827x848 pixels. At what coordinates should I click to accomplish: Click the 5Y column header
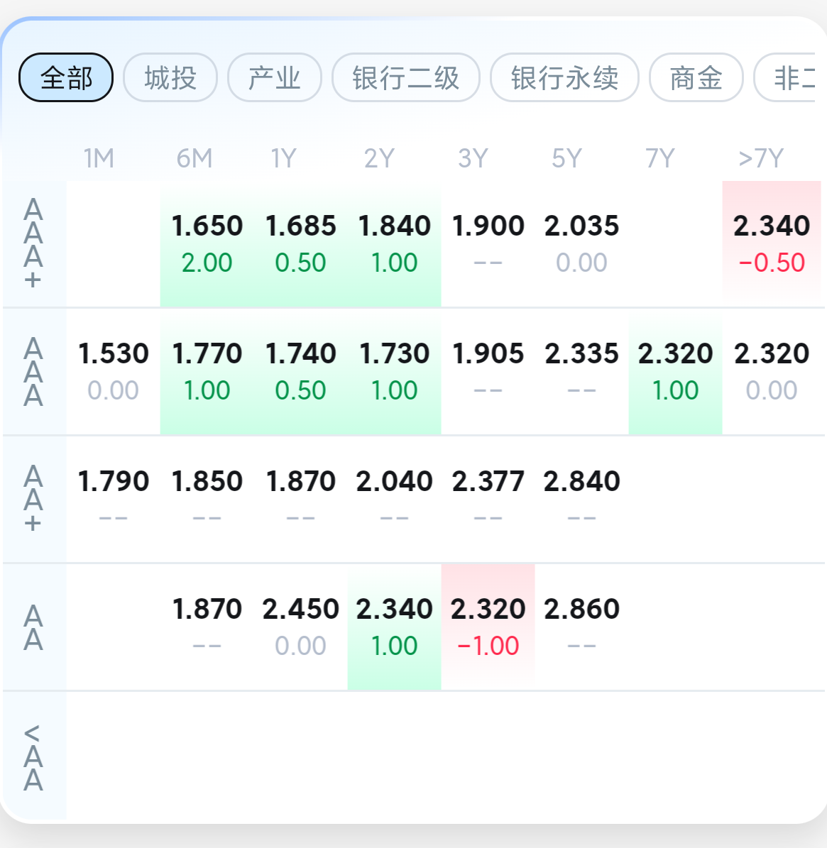[566, 158]
